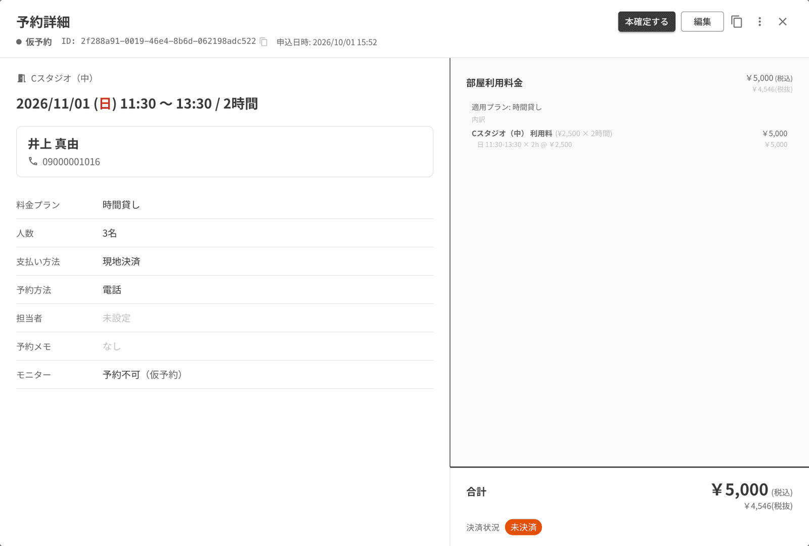
Task: Click the 担当者 value 未設定
Action: tap(116, 318)
